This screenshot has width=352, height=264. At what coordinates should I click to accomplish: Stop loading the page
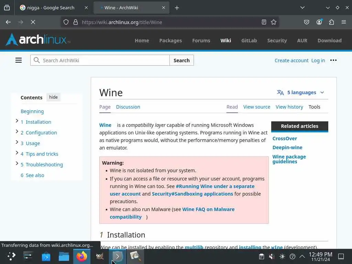click(33, 22)
